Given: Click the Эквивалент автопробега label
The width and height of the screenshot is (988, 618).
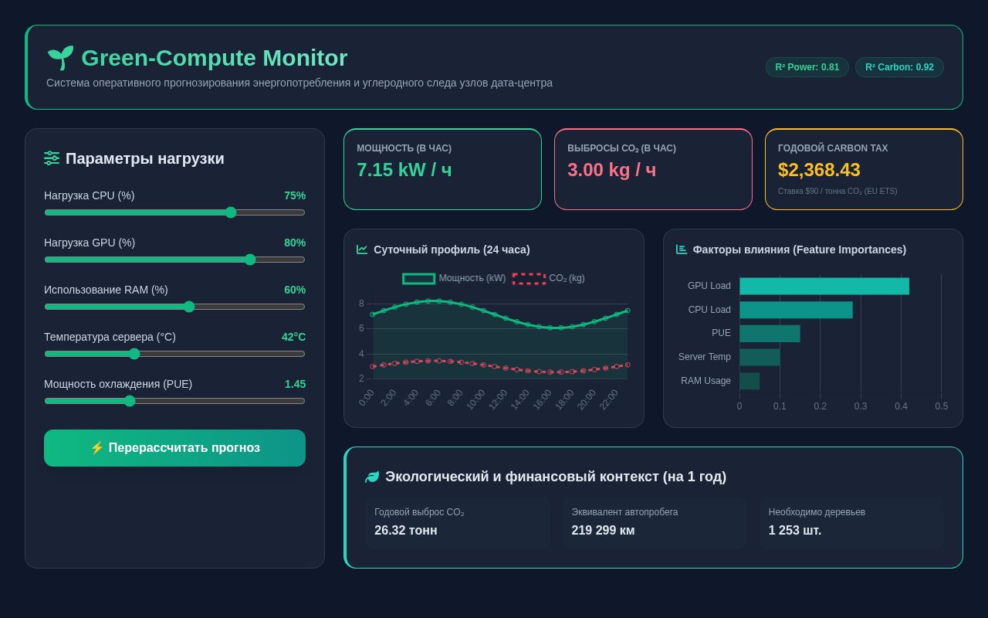Looking at the screenshot, I should (624, 512).
